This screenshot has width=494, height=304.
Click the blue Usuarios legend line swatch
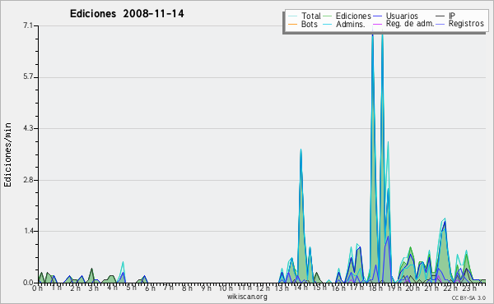[377, 16]
